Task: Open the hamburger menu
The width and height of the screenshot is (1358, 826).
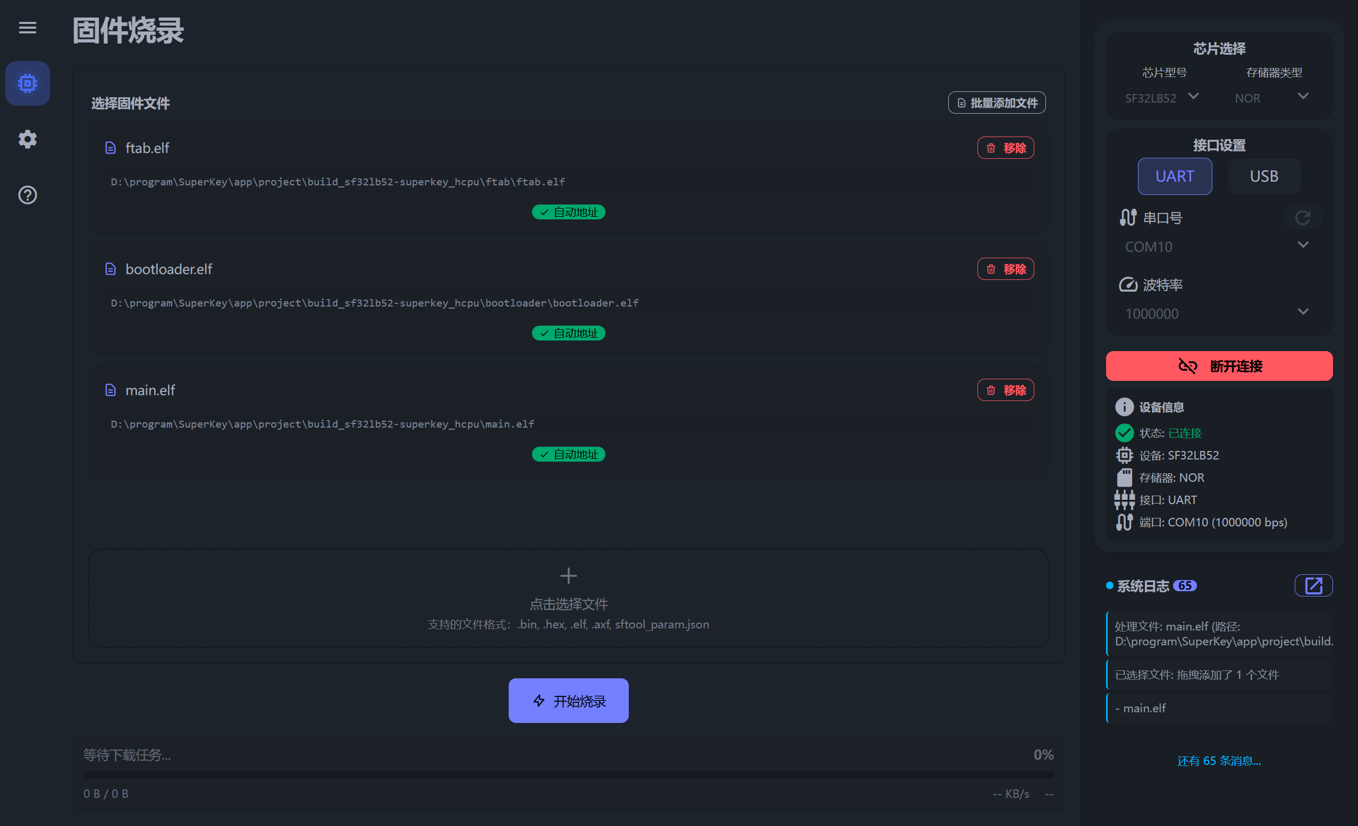Action: tap(28, 28)
